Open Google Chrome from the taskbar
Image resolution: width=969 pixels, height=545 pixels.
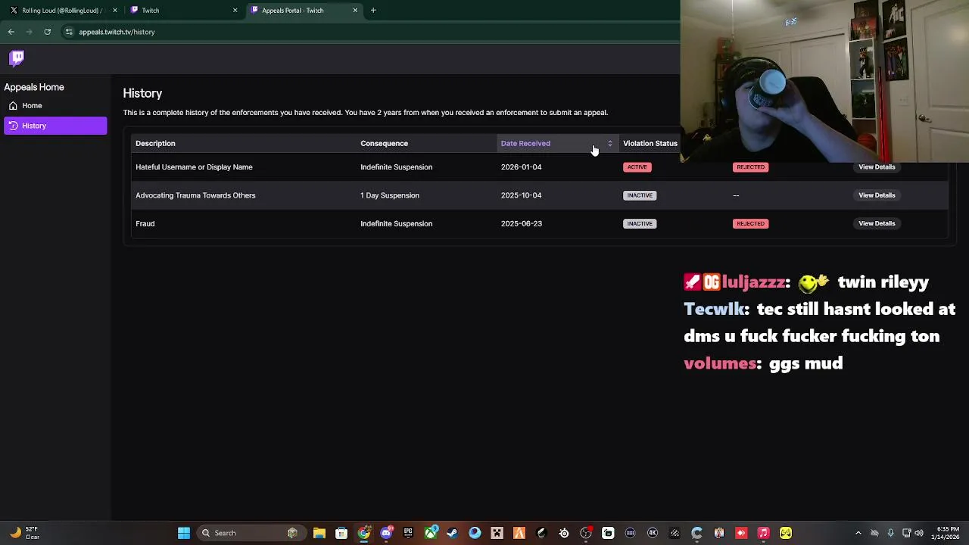pyautogui.click(x=364, y=533)
